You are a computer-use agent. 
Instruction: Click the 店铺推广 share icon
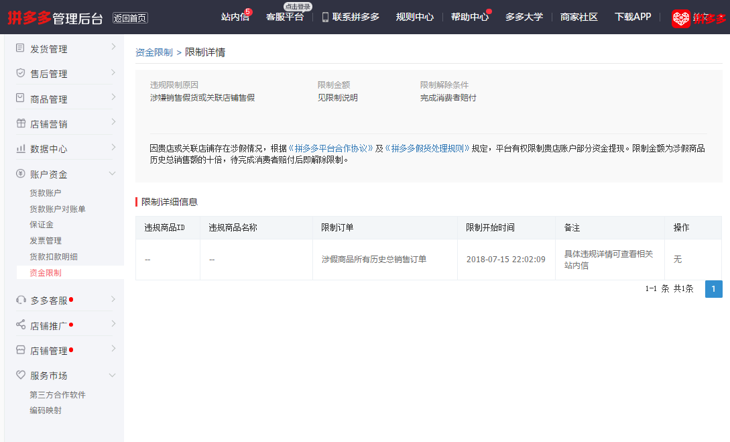pos(21,324)
